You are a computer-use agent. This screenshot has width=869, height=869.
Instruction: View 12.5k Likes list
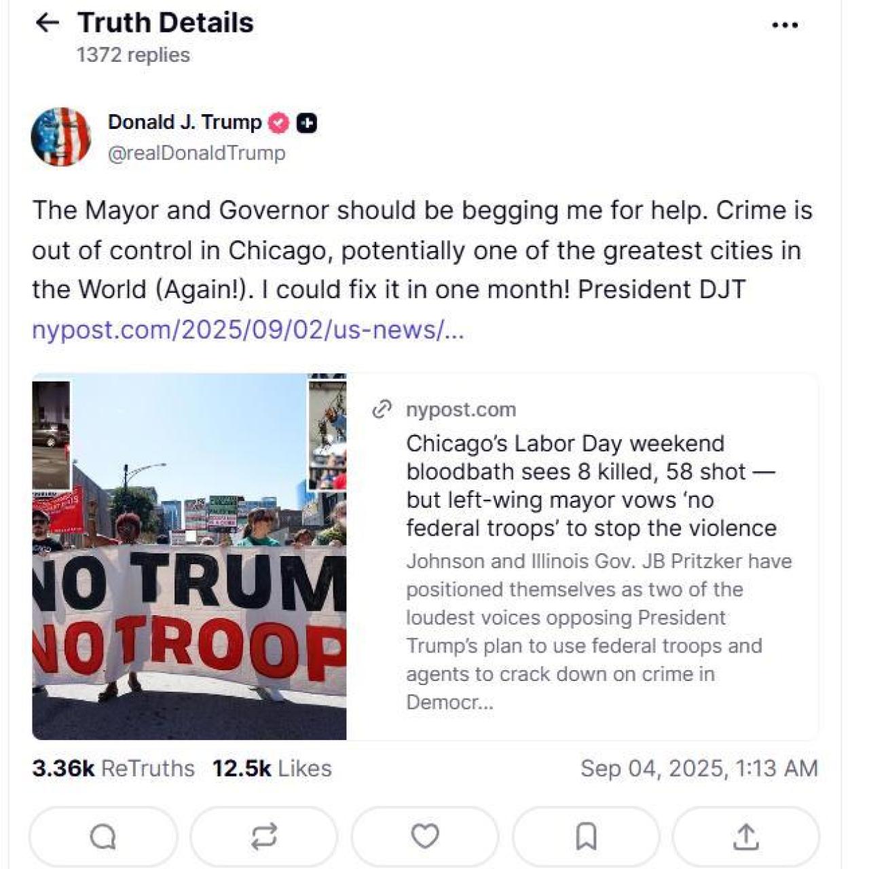(271, 768)
